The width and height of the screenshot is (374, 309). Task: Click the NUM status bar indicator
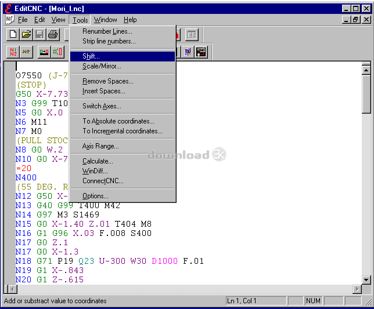pyautogui.click(x=313, y=301)
